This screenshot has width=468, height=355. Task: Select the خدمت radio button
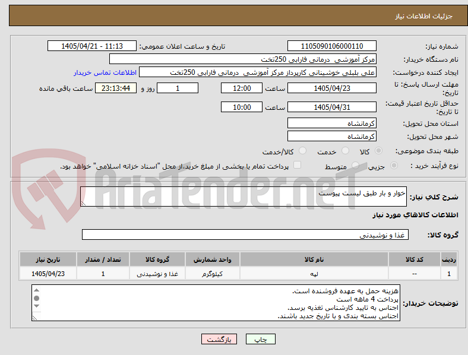coord(345,151)
